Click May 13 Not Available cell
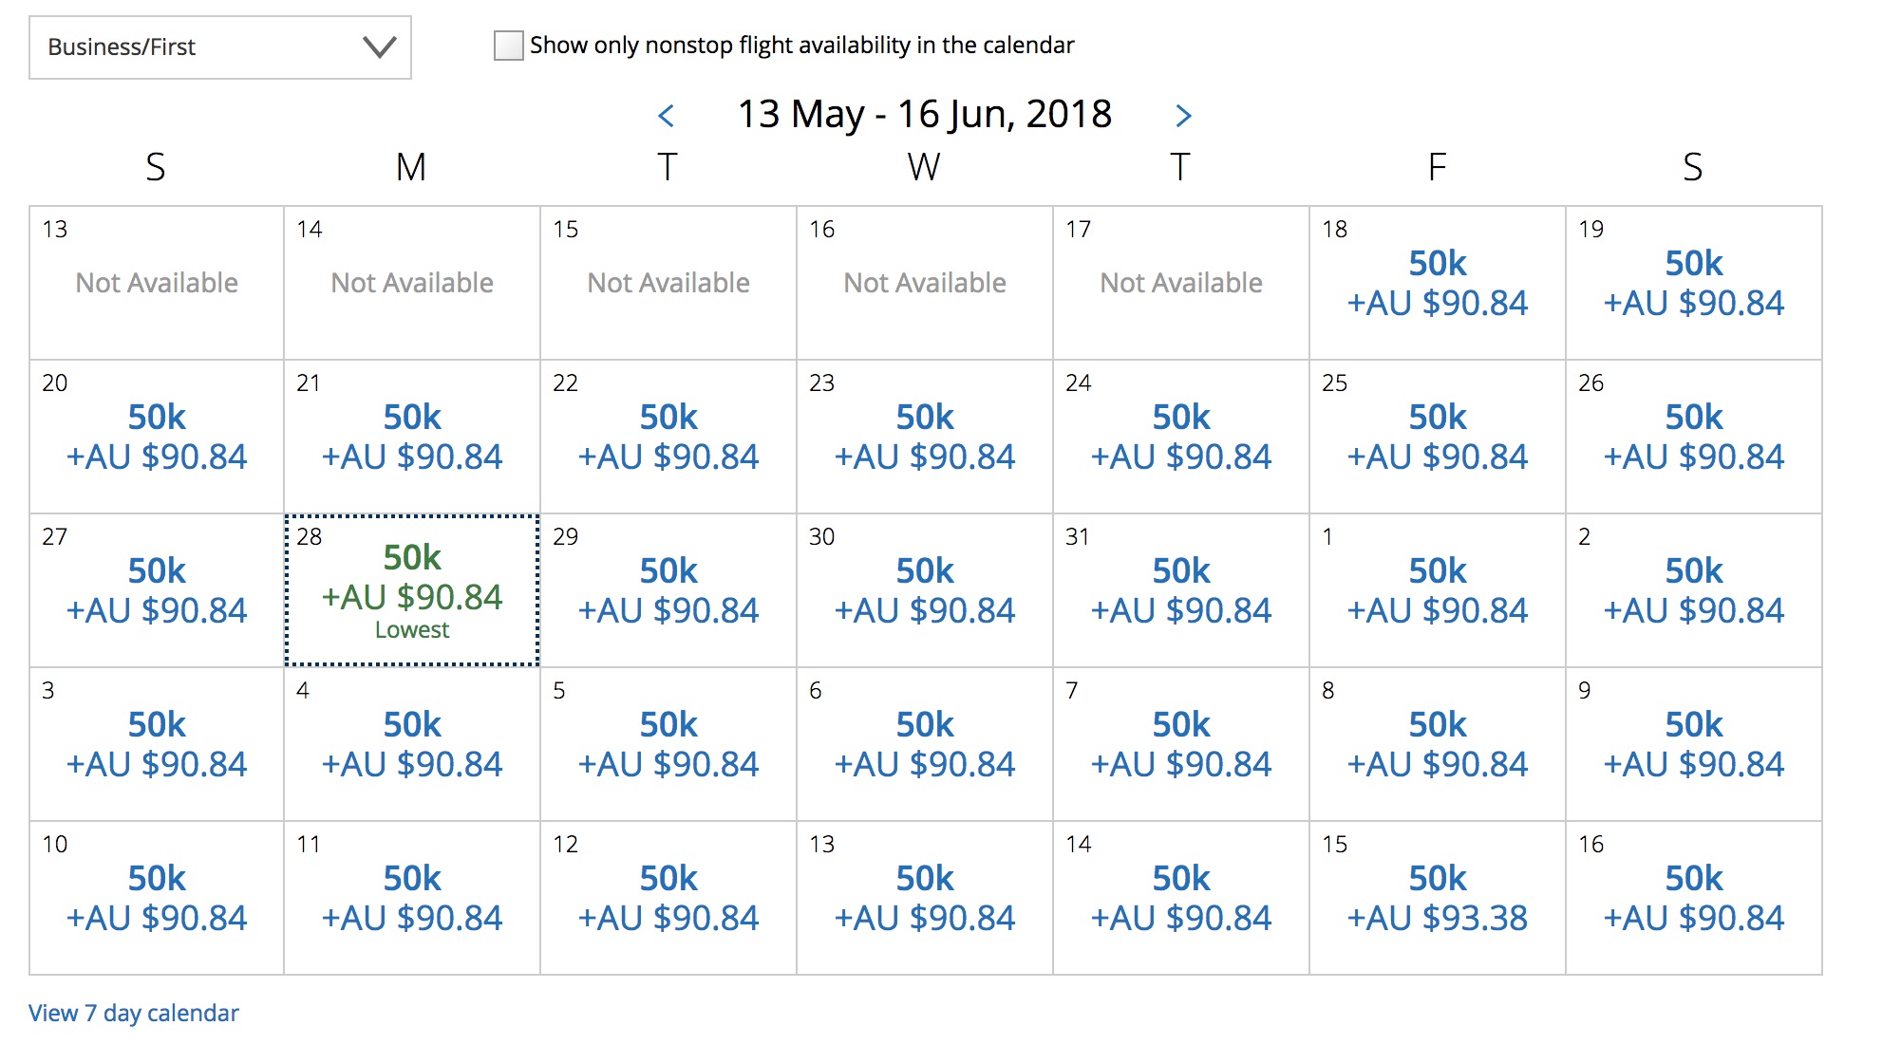1882x1063 pixels. (x=157, y=283)
